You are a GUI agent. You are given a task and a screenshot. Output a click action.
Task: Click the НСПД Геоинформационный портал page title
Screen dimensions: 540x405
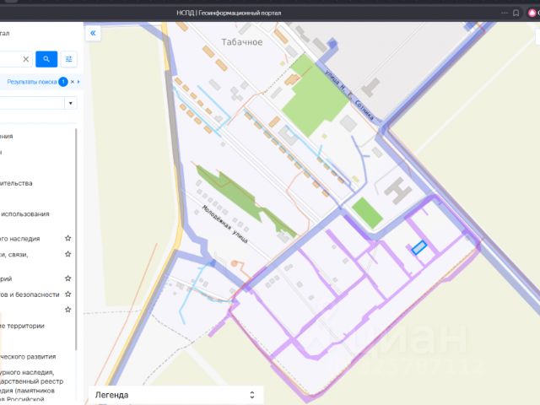pos(229,13)
